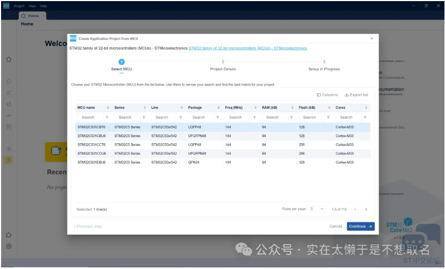Click the 256 flash cell in STM32C531CCU6 row

(x=302, y=154)
